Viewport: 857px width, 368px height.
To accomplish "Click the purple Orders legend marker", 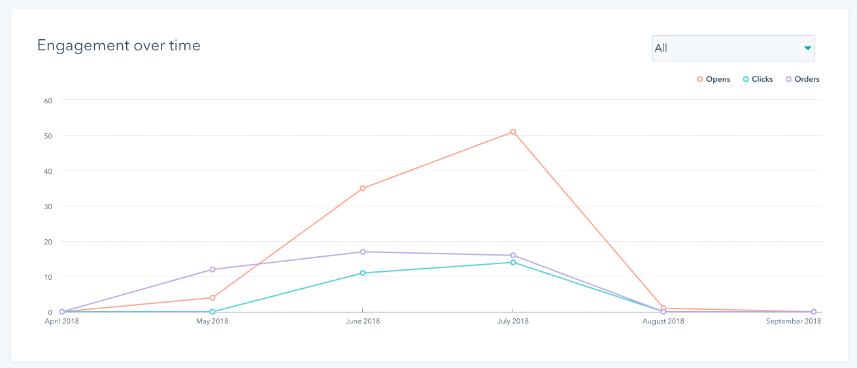I will coord(789,79).
